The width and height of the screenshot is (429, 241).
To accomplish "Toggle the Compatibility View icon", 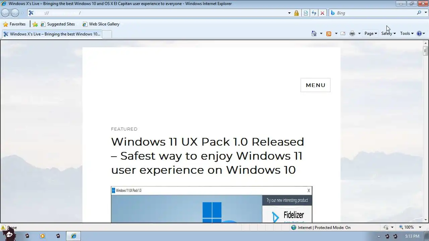I will point(306,13).
